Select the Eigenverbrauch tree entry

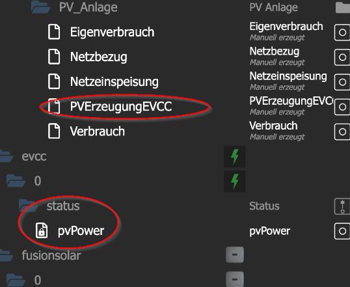pos(112,32)
